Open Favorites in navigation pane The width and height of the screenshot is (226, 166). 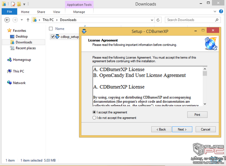point(19,30)
